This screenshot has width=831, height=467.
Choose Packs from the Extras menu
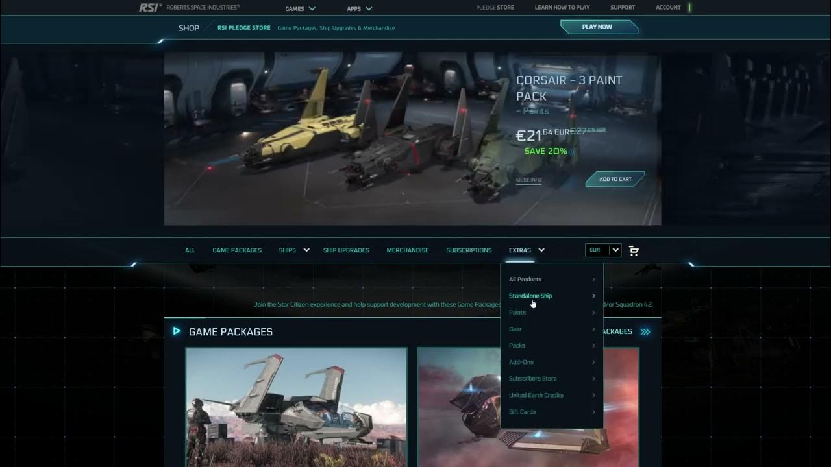click(x=517, y=346)
